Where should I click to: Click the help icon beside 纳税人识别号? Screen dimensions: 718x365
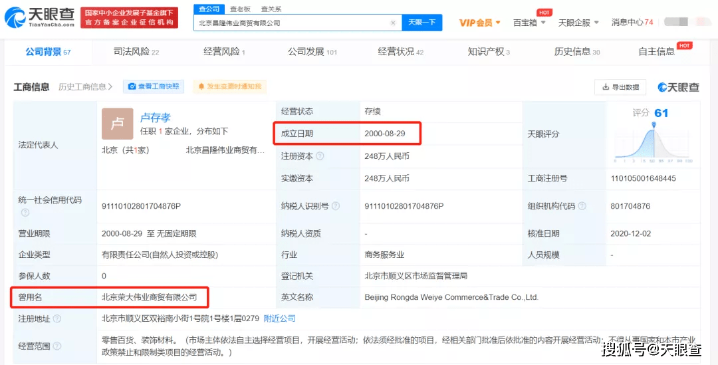336,206
